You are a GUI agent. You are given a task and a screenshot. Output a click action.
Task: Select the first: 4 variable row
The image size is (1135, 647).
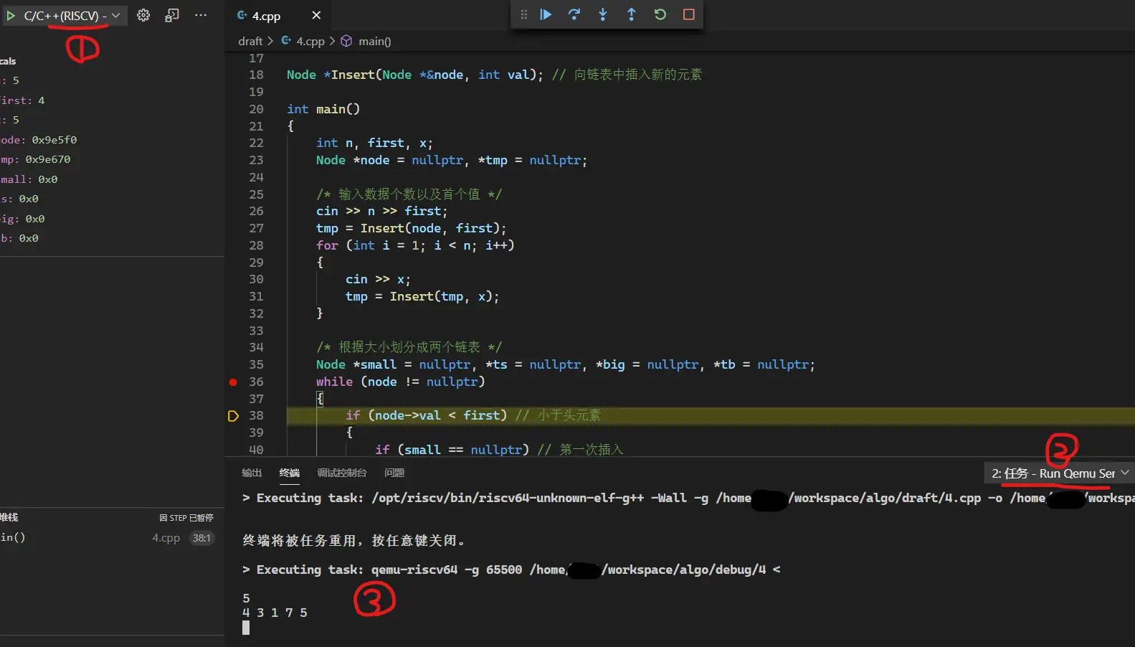point(112,100)
